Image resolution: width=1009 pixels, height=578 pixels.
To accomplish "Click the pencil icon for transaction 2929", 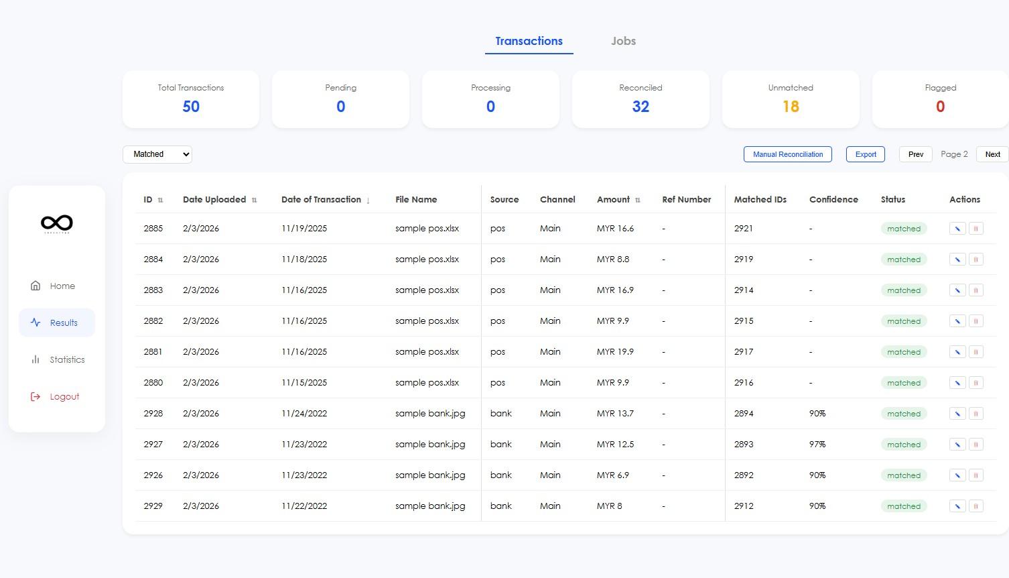I will pos(957,506).
